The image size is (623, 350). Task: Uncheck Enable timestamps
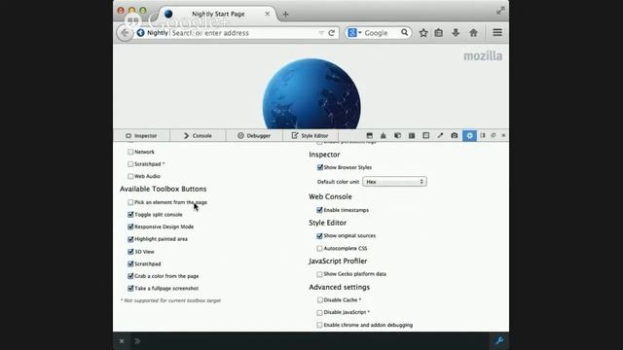(x=319, y=210)
